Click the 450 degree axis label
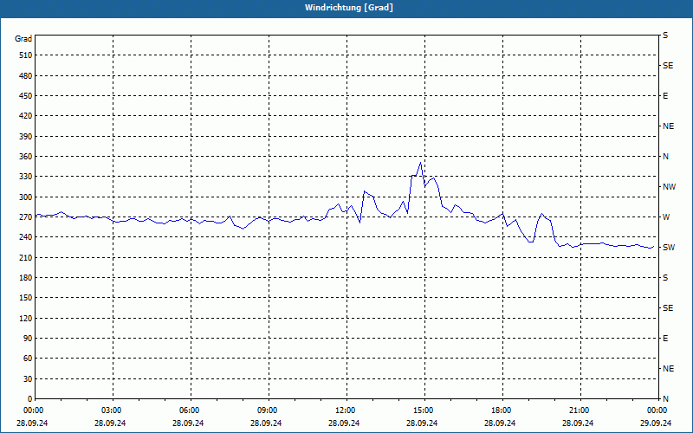Viewport: 693px width, 433px height. [x=26, y=96]
